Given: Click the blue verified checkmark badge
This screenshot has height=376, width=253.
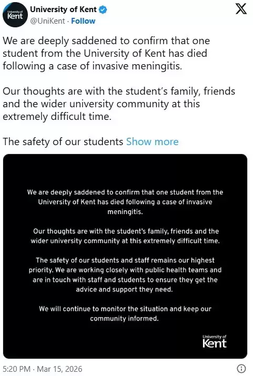Looking at the screenshot, I should (103, 10).
